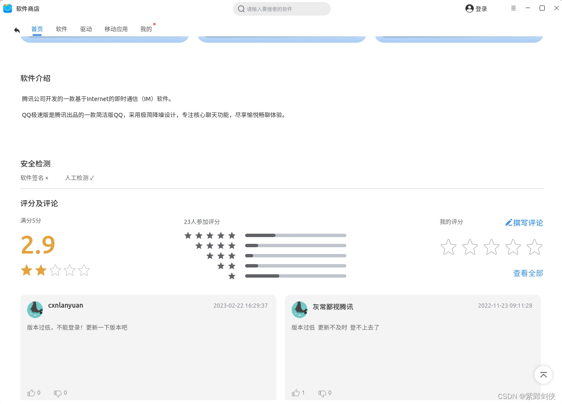Click the four-star rating distribution bar

coord(296,246)
